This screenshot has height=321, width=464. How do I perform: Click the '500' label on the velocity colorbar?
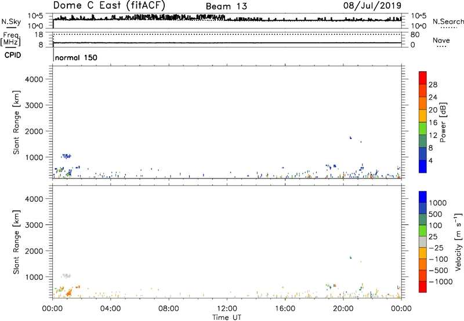point(436,214)
